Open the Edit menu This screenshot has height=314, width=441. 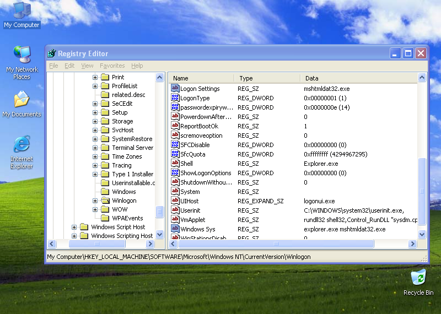[x=69, y=66]
